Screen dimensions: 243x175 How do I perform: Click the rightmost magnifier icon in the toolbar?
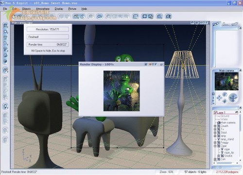[x=169, y=17]
